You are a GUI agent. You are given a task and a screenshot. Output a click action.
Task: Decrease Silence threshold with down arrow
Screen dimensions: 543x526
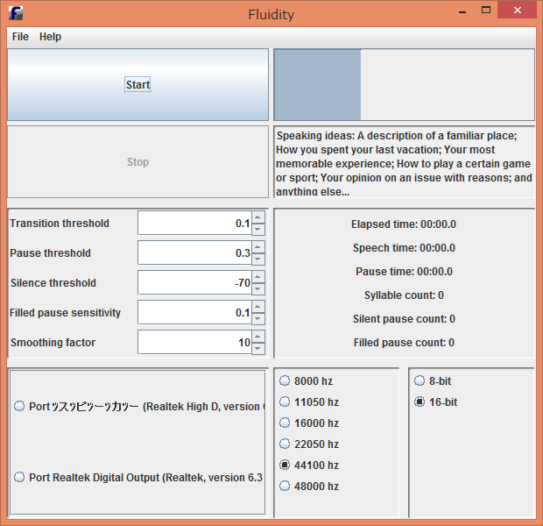pos(258,288)
